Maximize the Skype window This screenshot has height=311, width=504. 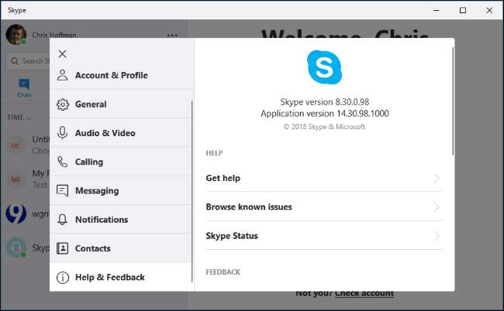click(x=463, y=10)
